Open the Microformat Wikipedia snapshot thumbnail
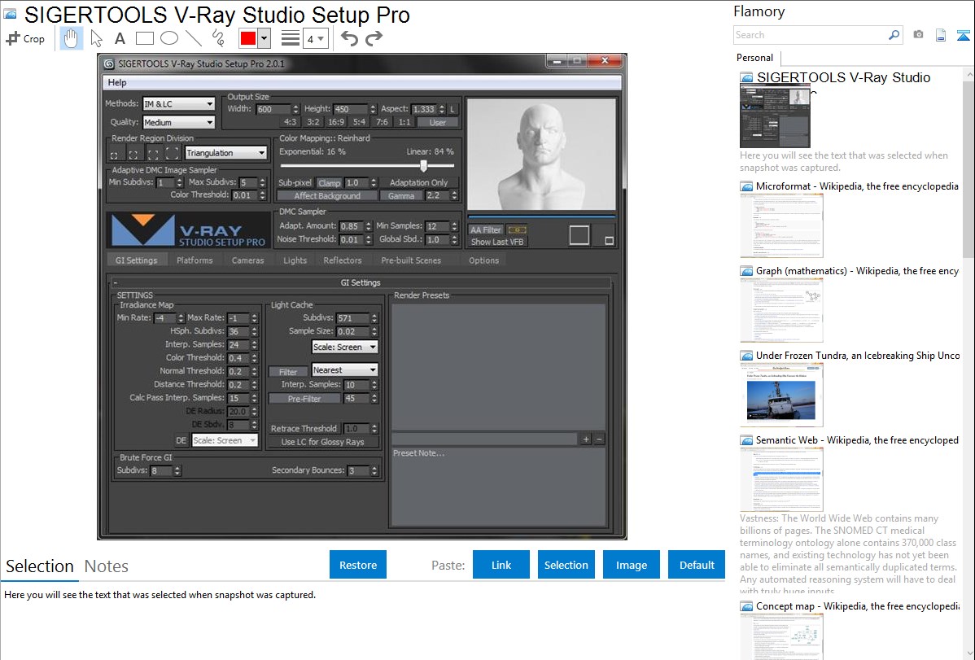Viewport: 975px width, 660px height. point(781,225)
